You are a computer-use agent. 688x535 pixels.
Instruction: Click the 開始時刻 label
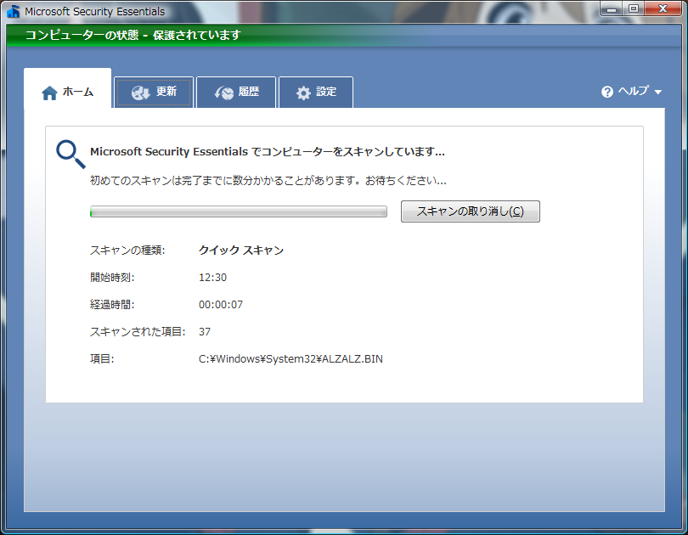point(112,278)
